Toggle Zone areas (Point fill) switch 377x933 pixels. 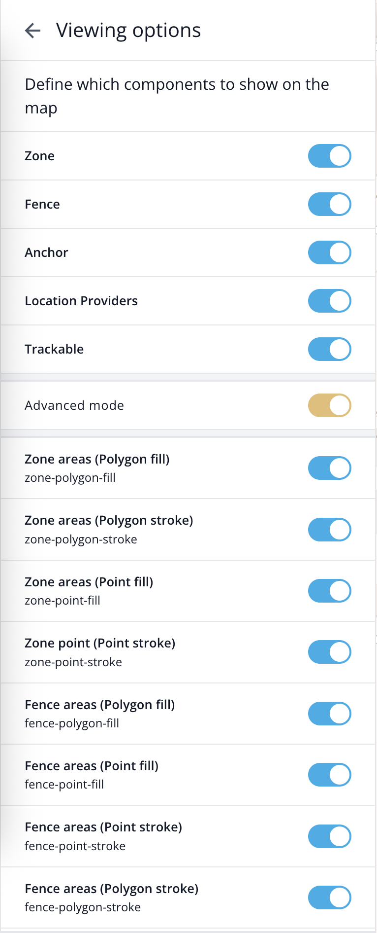point(329,591)
